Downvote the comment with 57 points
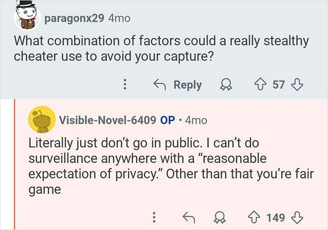Image resolution: width=328 pixels, height=230 pixels. pyautogui.click(x=295, y=85)
